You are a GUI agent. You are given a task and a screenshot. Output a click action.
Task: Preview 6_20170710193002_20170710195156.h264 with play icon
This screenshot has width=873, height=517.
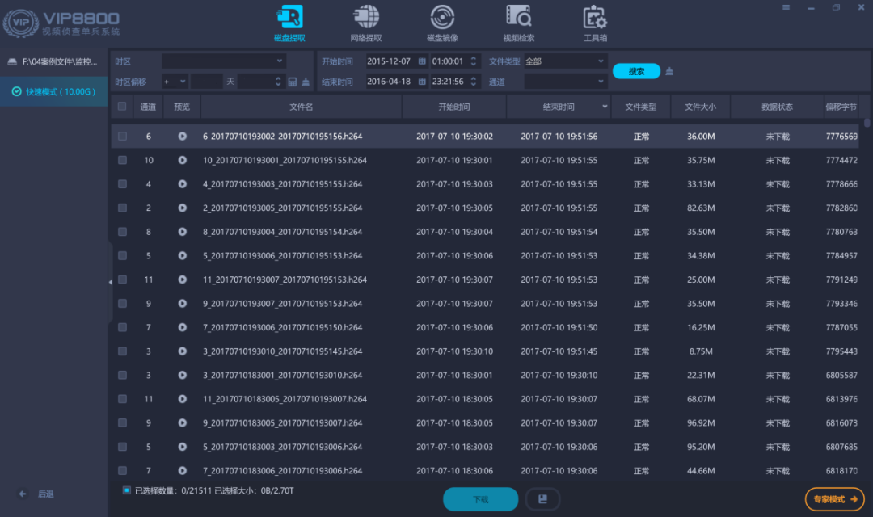pos(182,137)
